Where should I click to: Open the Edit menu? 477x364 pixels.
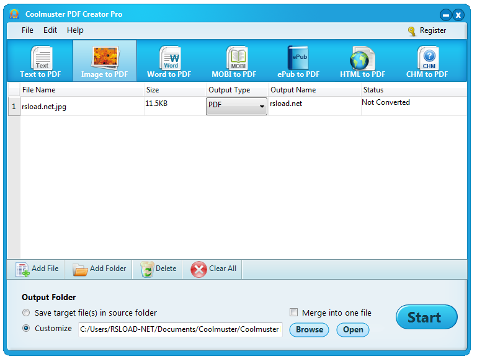tap(50, 30)
